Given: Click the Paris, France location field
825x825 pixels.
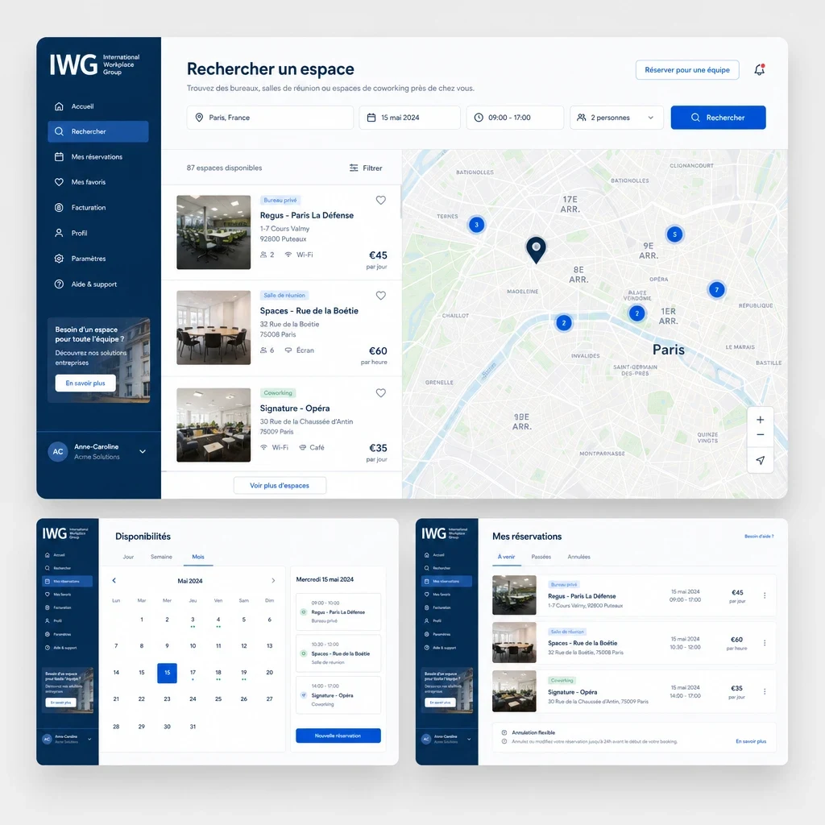Looking at the screenshot, I should pos(270,118).
